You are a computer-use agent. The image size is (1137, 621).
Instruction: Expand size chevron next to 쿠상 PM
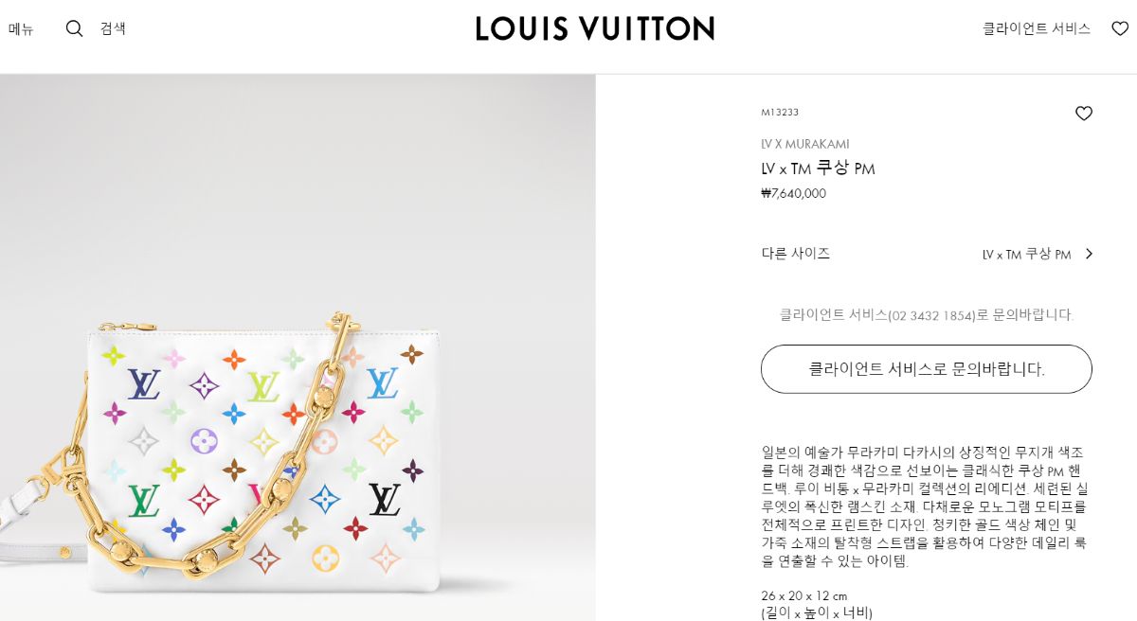pyautogui.click(x=1089, y=254)
